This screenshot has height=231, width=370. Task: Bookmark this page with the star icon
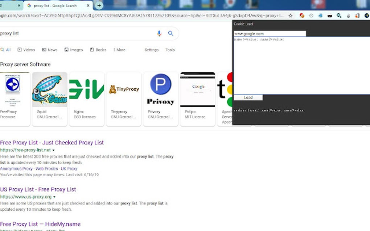tap(291, 16)
